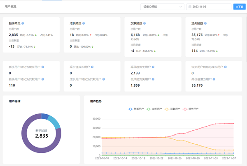
Task: Toggle 新手用户 series in chart legend
Action: [135, 109]
